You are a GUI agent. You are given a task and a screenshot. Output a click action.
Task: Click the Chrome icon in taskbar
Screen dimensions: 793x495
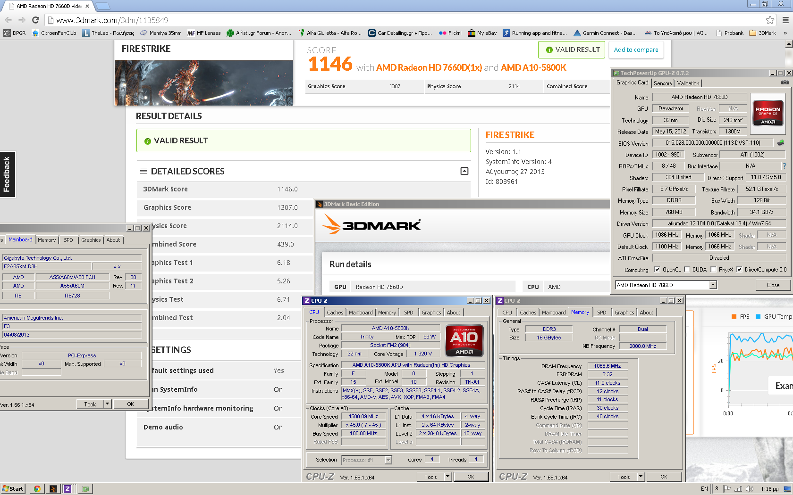[37, 489]
